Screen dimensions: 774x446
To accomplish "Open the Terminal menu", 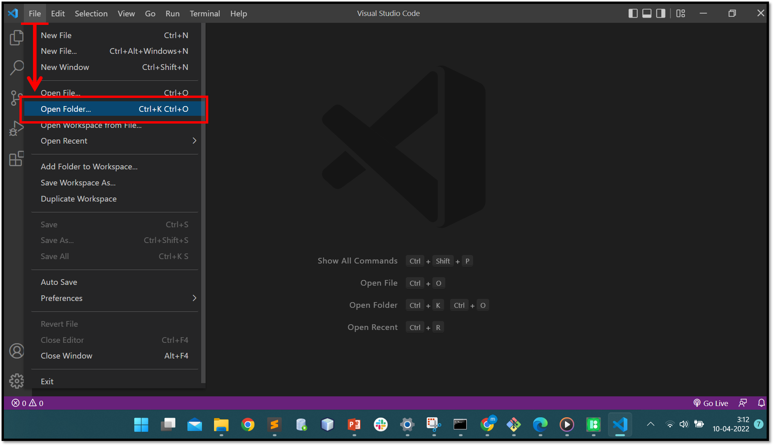I will coord(205,13).
